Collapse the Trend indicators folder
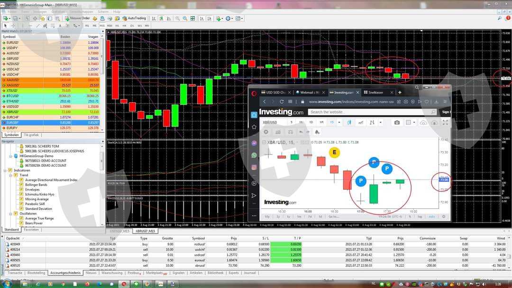 pyautogui.click(x=9, y=175)
